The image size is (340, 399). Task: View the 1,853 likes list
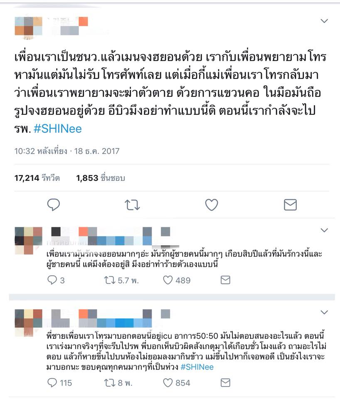(x=101, y=178)
